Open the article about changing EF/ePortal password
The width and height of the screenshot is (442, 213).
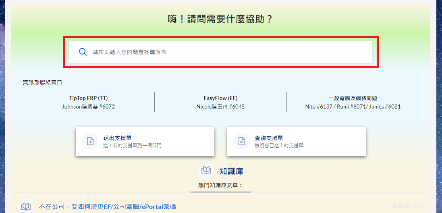pyautogui.click(x=107, y=207)
